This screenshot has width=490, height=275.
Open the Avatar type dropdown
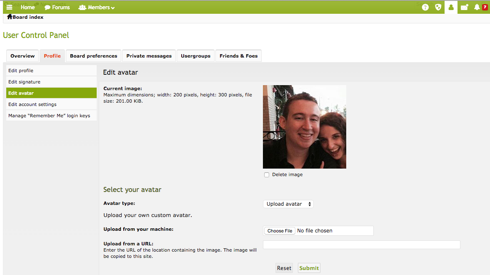pos(288,204)
